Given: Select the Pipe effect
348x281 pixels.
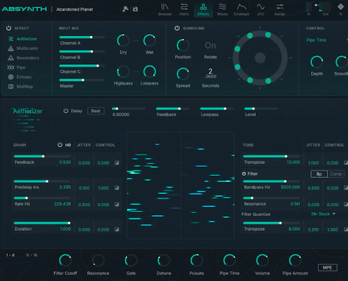Looking at the screenshot, I should (x=16, y=67).
